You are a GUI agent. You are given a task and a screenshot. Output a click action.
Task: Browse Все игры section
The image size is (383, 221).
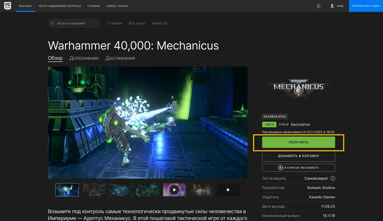point(137,23)
